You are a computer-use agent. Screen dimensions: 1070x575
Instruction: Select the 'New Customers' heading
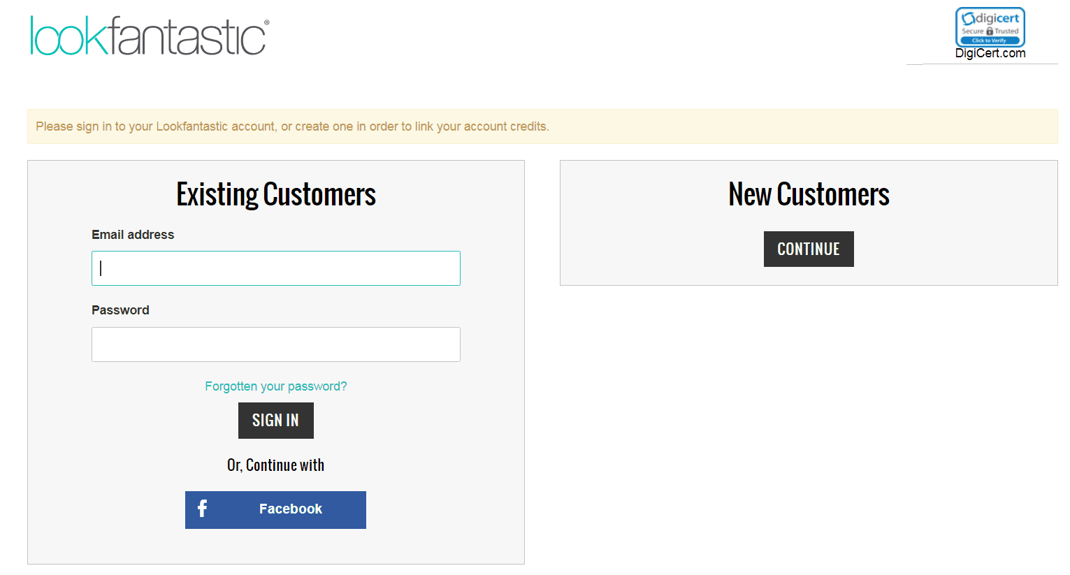point(809,194)
